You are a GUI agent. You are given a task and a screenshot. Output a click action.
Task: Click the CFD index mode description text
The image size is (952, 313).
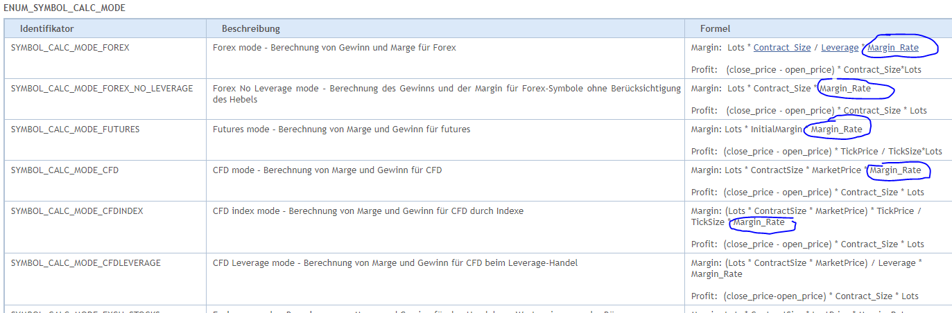point(367,211)
